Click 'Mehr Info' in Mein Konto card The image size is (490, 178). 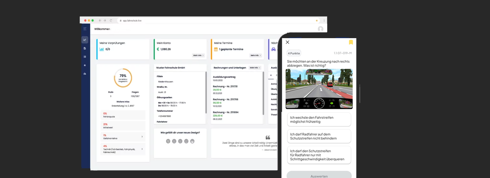pos(198,55)
